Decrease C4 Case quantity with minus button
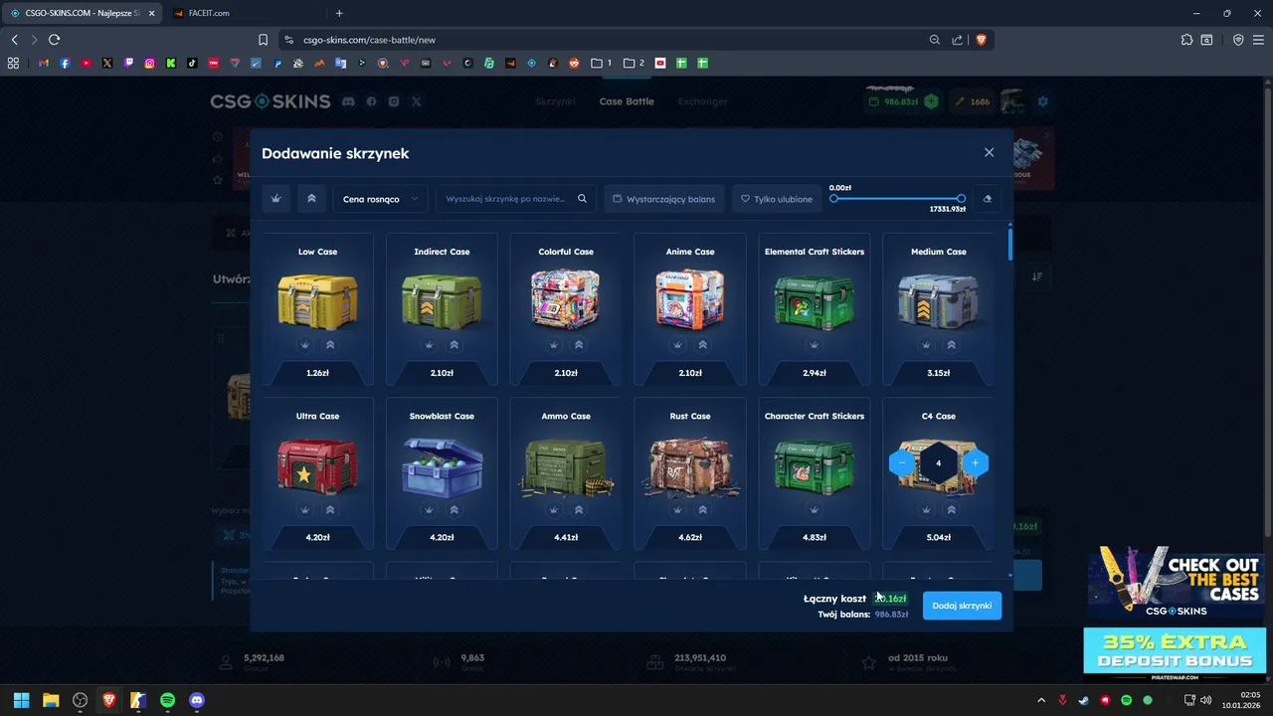The height and width of the screenshot is (716, 1273). point(902,463)
